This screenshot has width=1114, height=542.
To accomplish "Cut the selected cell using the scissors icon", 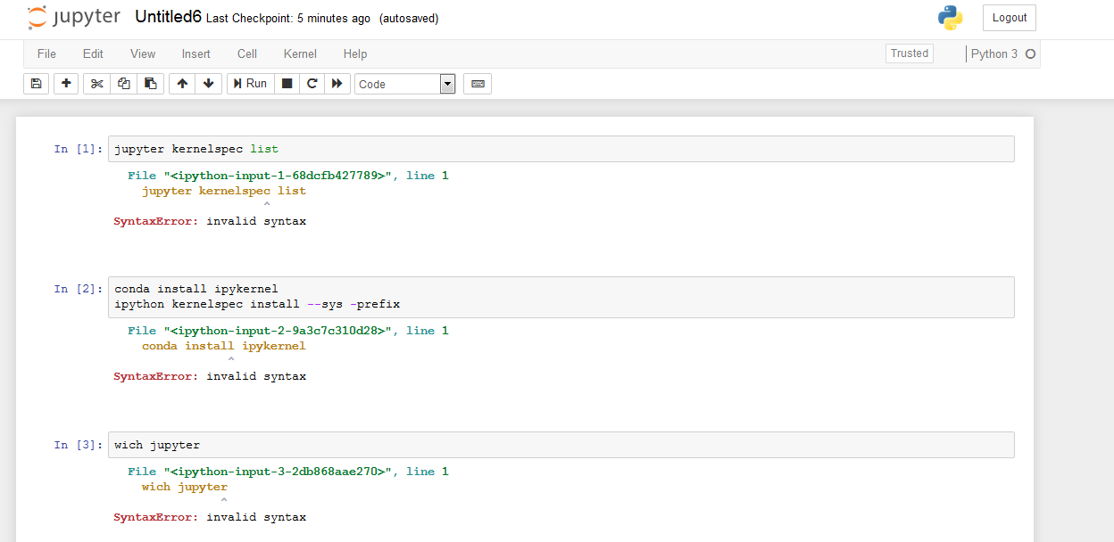I will click(96, 83).
